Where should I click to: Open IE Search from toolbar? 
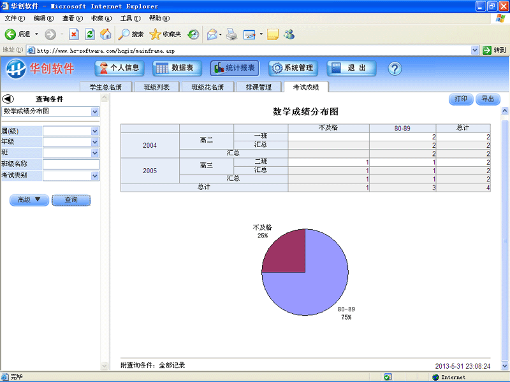[x=131, y=34]
